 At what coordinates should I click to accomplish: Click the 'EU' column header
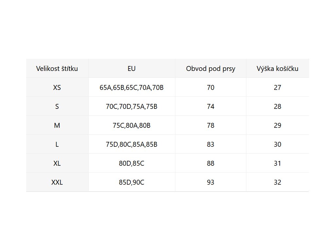(x=132, y=69)
